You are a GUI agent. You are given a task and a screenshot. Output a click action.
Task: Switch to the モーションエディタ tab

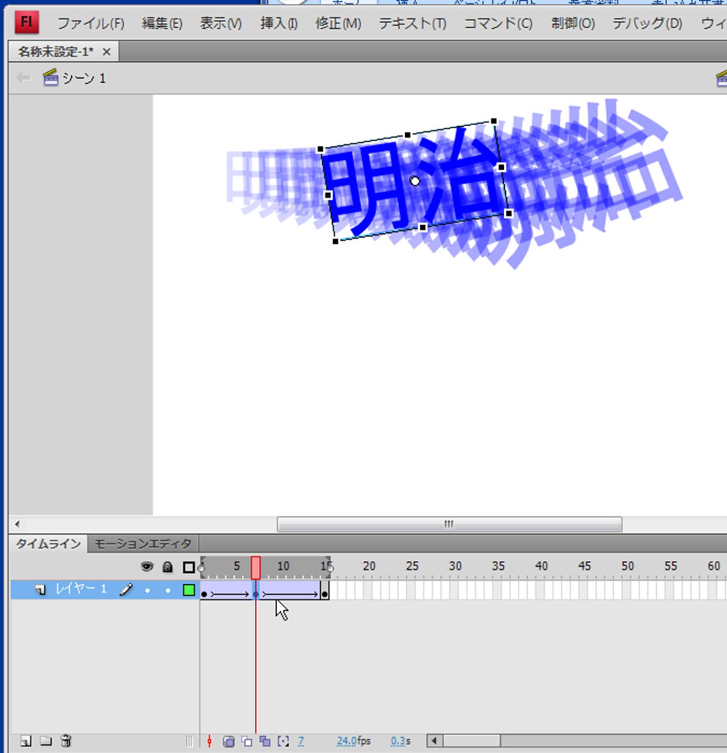pyautogui.click(x=142, y=544)
